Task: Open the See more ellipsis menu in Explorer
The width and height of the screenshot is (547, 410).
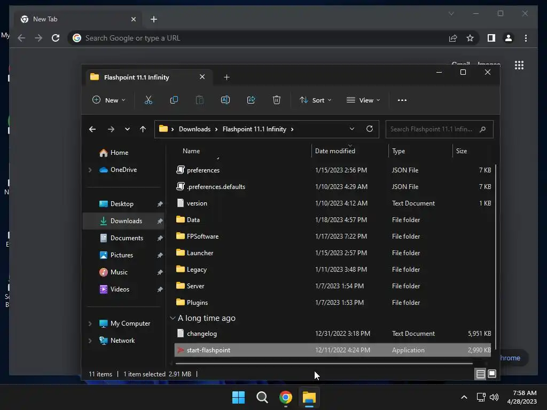Action: tap(402, 100)
